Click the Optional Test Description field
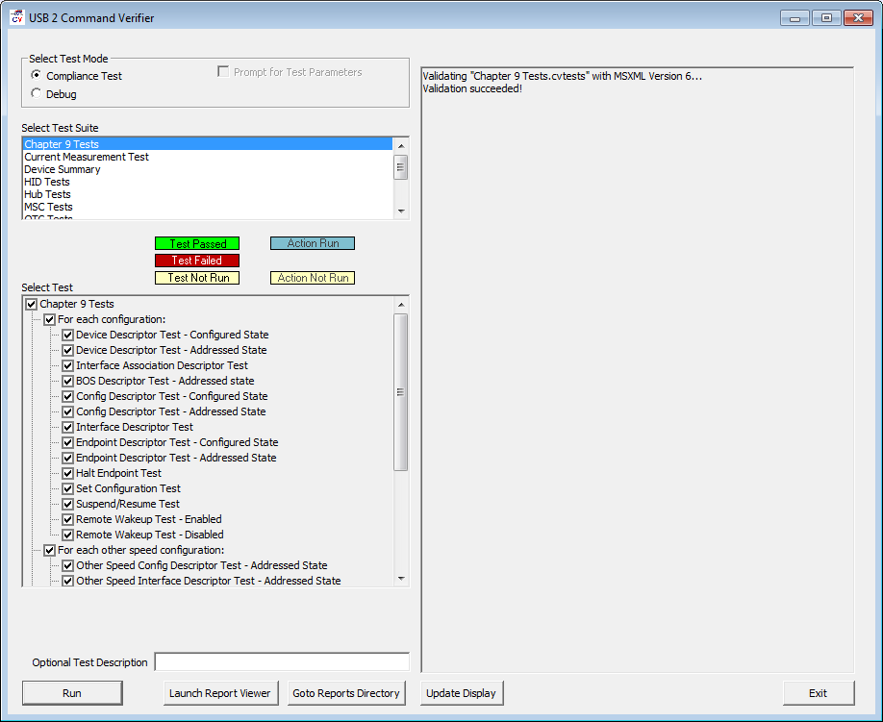Viewport: 883px width, 722px height. pos(282,660)
